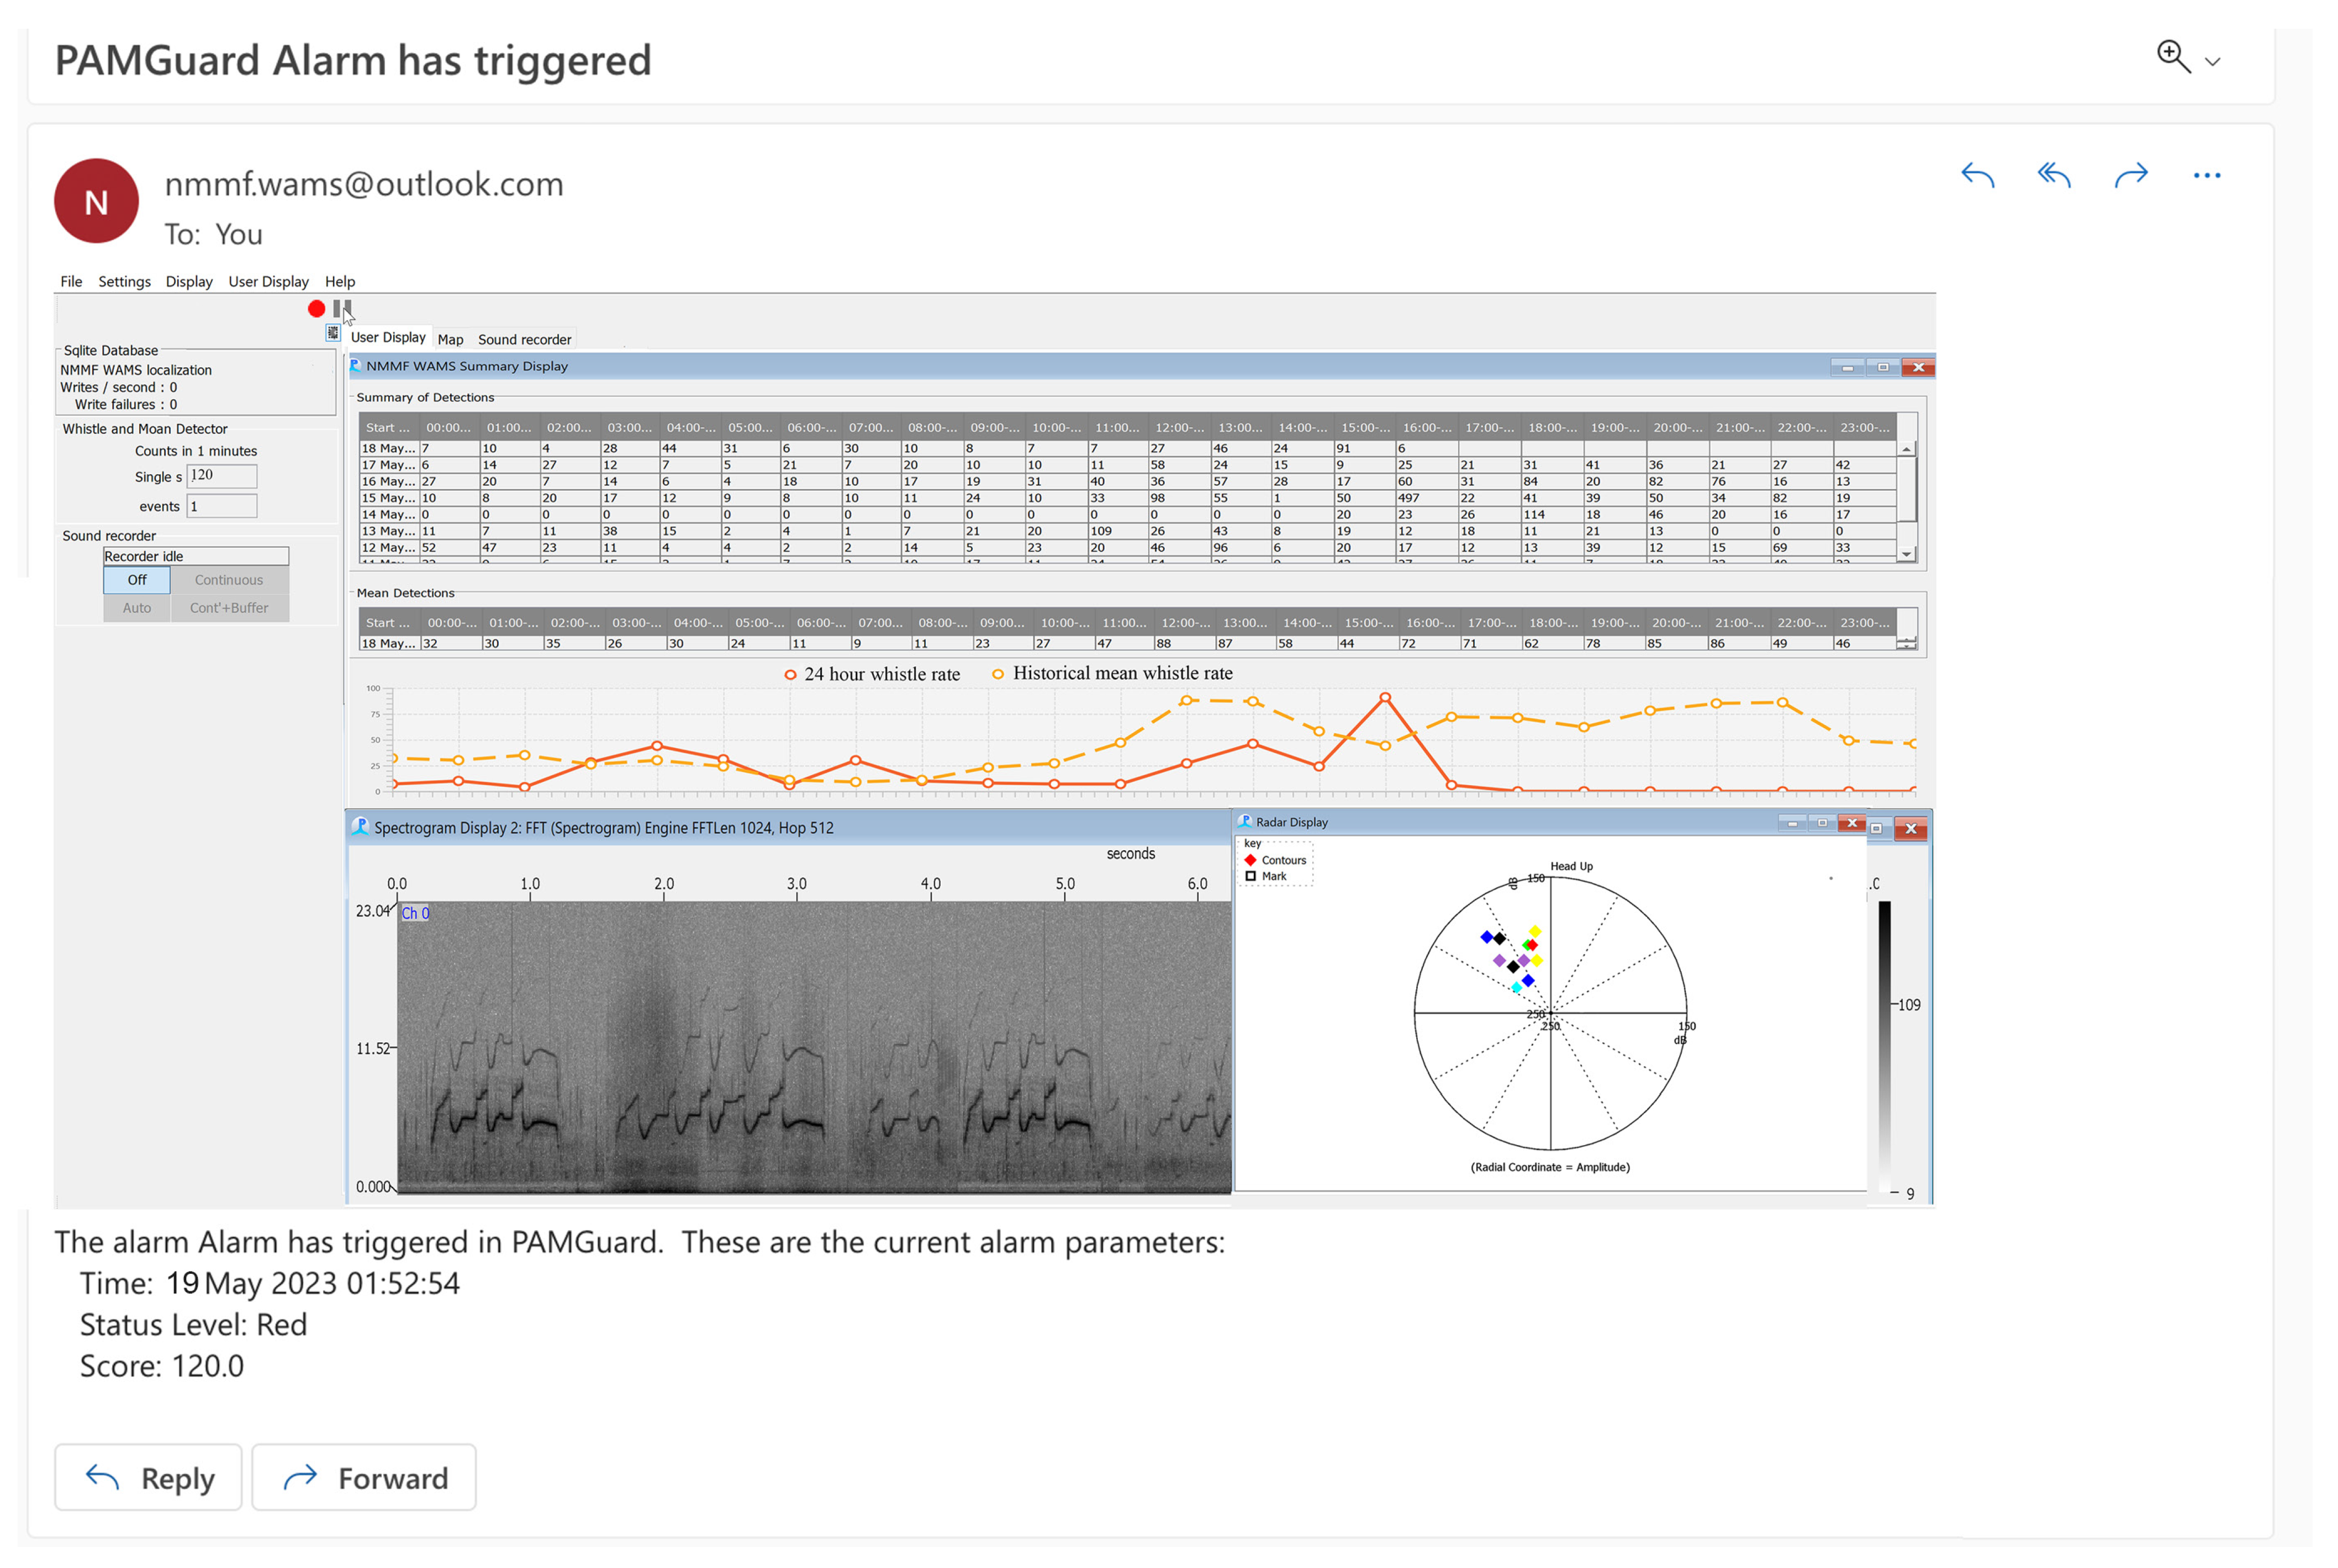Click the reply arrow icon in header

point(1977,176)
